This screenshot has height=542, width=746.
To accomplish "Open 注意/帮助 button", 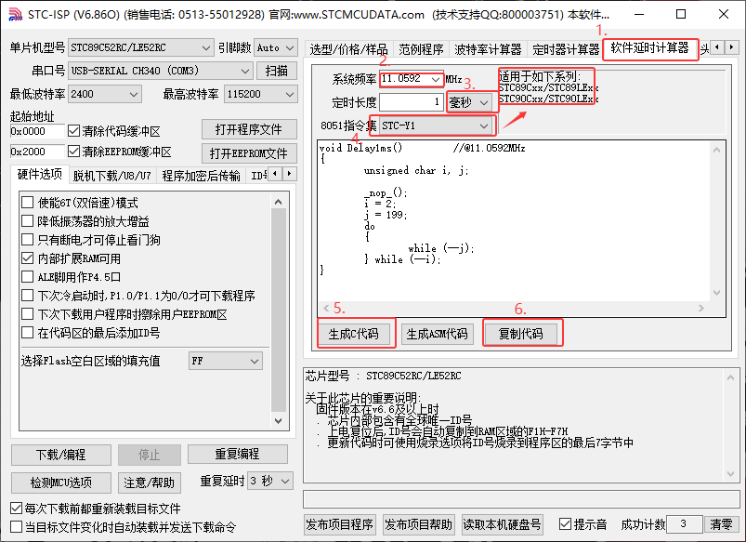I will click(150, 483).
